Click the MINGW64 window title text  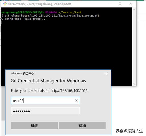pos(40,4)
